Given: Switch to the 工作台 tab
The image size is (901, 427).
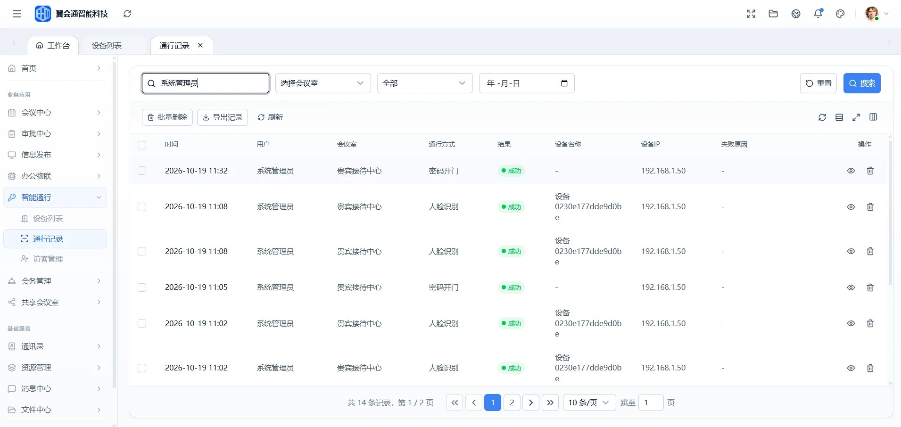Looking at the screenshot, I should [x=53, y=46].
